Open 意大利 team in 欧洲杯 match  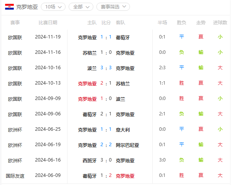tap(123, 130)
